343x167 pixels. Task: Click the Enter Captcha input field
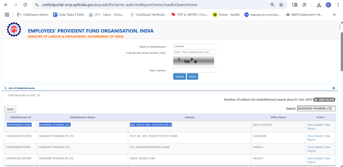click(x=195, y=70)
